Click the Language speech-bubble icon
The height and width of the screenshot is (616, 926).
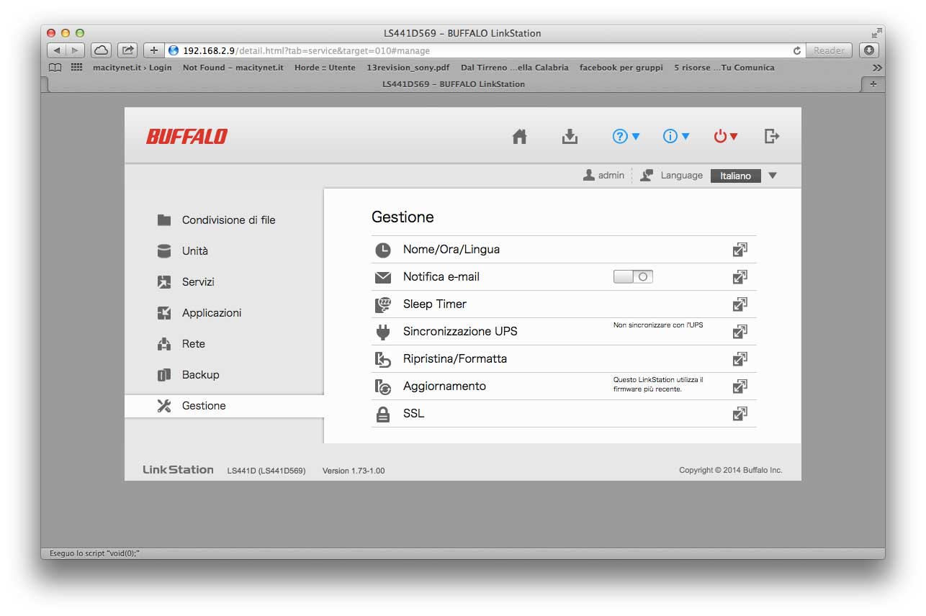tap(647, 175)
